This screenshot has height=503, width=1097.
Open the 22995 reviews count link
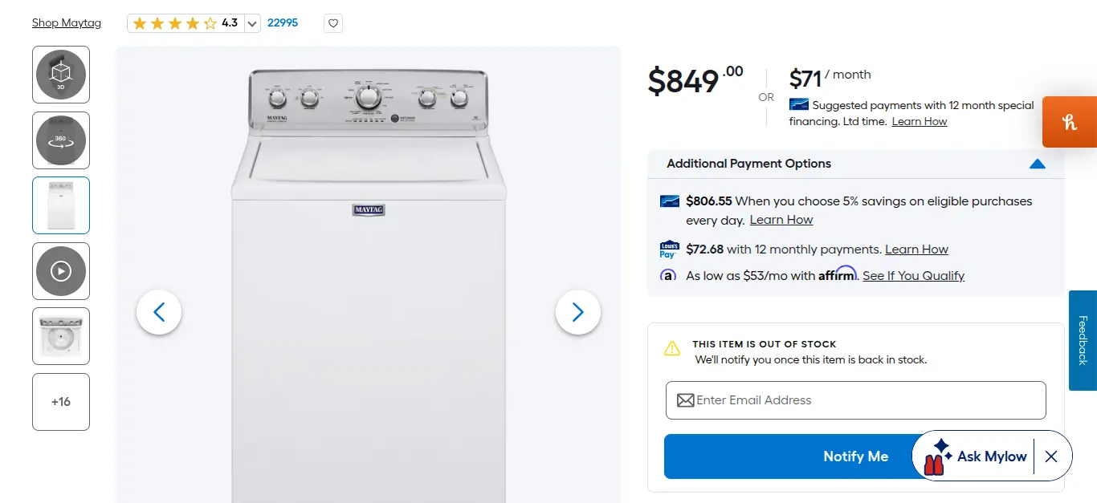283,22
